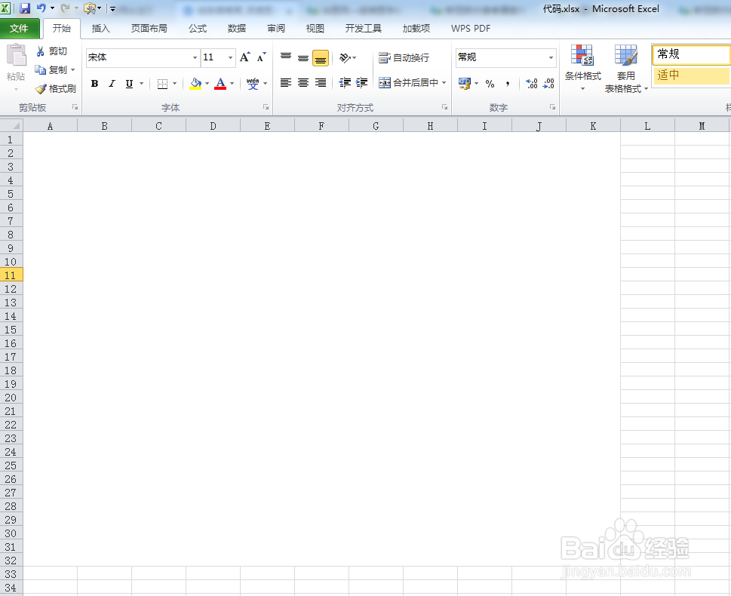Viewport: 731px width, 596px height.
Task: Click the Cut (剪切) scissors icon
Action: click(x=41, y=51)
